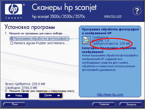This screenshot has height=109, width=145.
Task: Click Всего требуется 225.0 Мб label
Action: [25, 84]
